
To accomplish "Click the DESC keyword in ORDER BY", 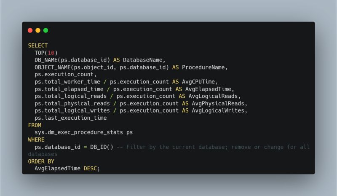I will (x=90, y=169).
